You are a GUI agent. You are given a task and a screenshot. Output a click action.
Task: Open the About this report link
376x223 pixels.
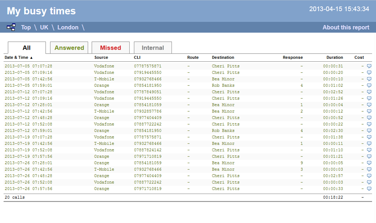coord(346,27)
